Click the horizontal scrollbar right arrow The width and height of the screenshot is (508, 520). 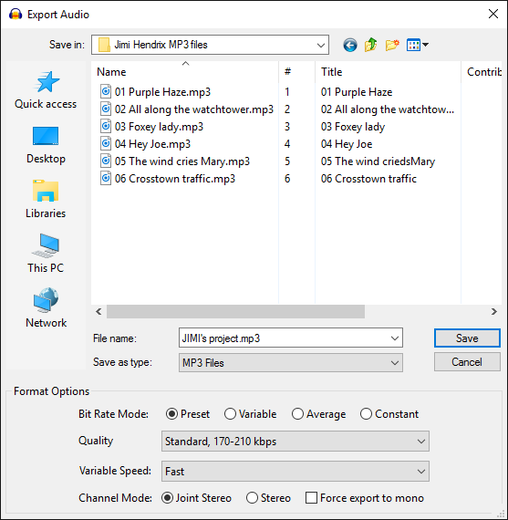click(x=494, y=312)
